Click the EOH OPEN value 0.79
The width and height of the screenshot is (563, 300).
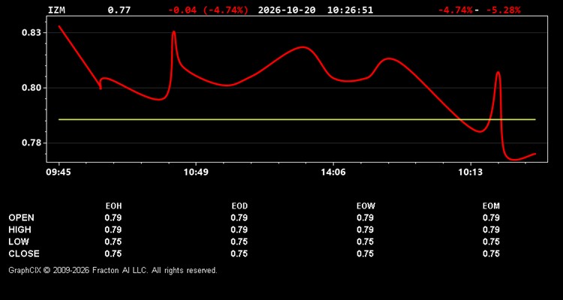click(113, 217)
